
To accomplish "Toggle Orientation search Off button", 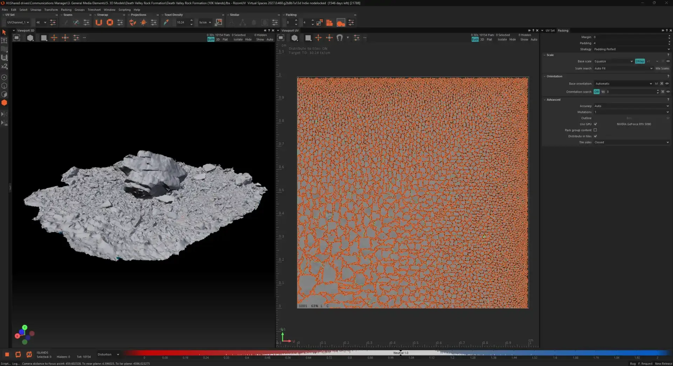I will pyautogui.click(x=596, y=92).
